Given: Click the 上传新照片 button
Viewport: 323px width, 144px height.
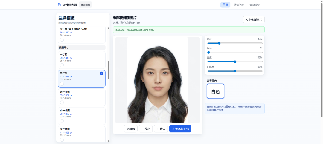Looking at the screenshot, I should [x=254, y=20].
